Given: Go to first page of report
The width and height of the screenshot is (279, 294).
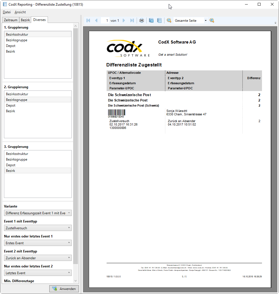Looking at the screenshot, I should (x=88, y=21).
